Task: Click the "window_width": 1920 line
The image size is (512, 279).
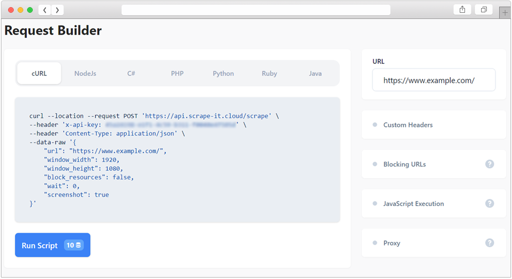Action: pos(82,160)
